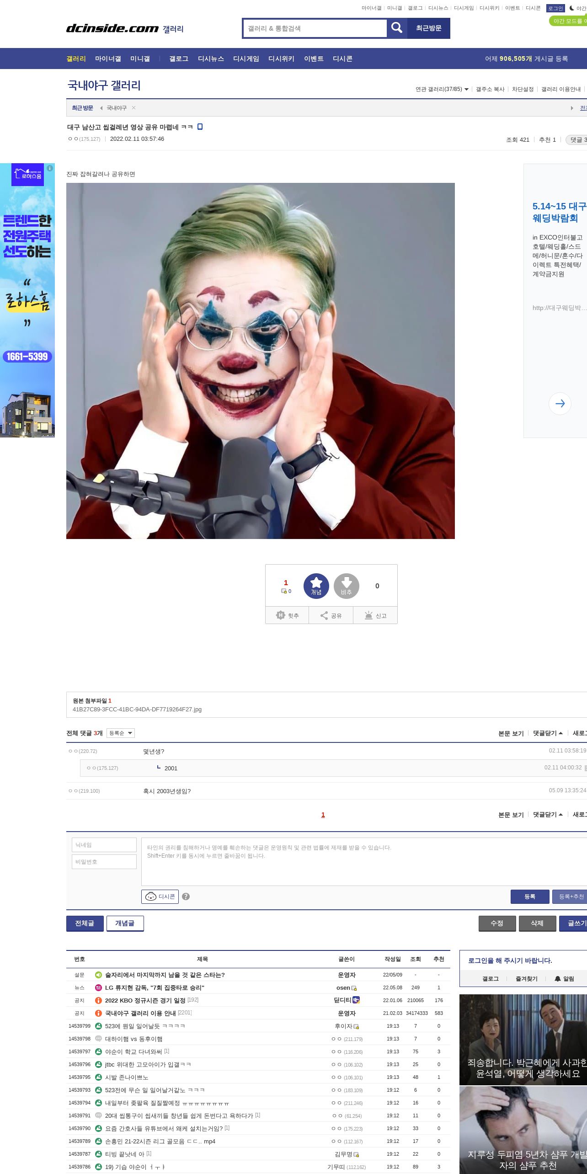Click text-post icon of 대하이햄 vs 동후이햄

pyautogui.click(x=98, y=1039)
